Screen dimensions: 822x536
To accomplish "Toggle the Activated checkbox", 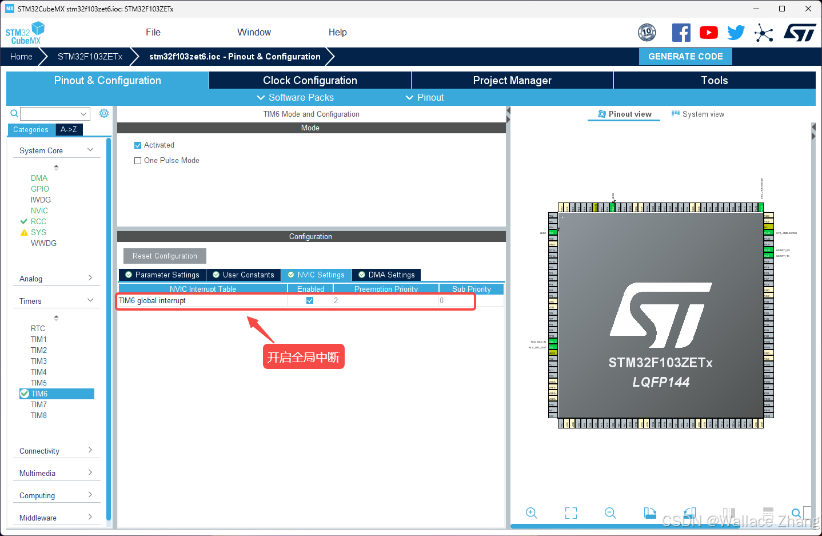I will (x=138, y=145).
